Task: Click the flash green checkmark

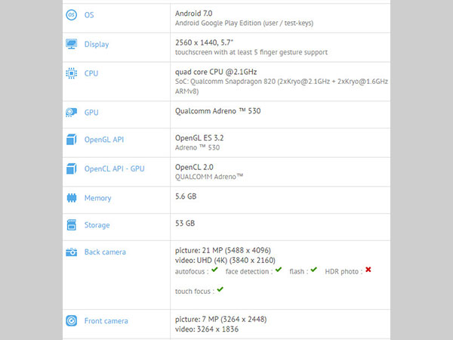Action: pyautogui.click(x=313, y=270)
